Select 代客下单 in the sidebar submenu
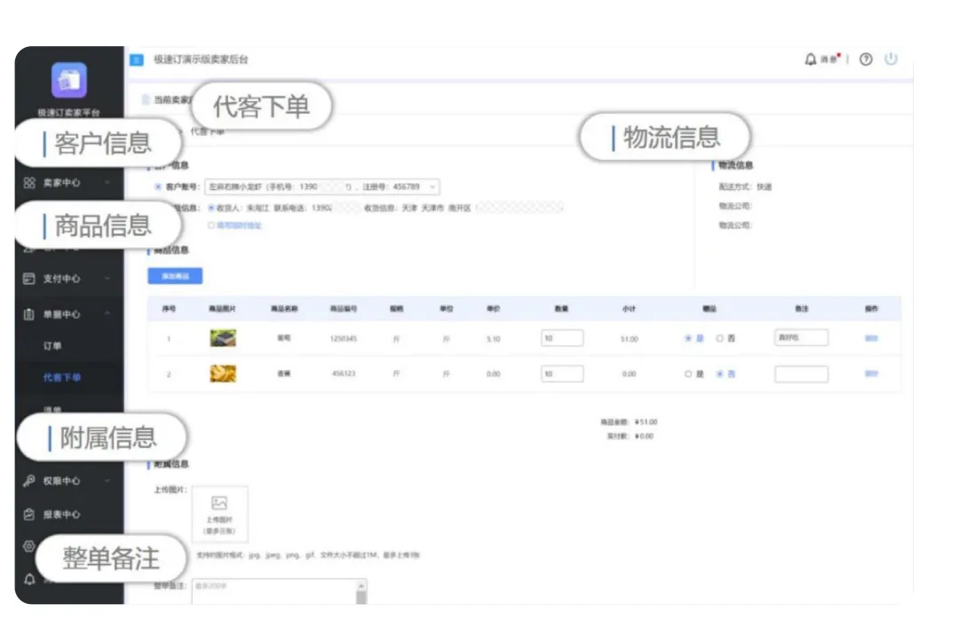 62,378
